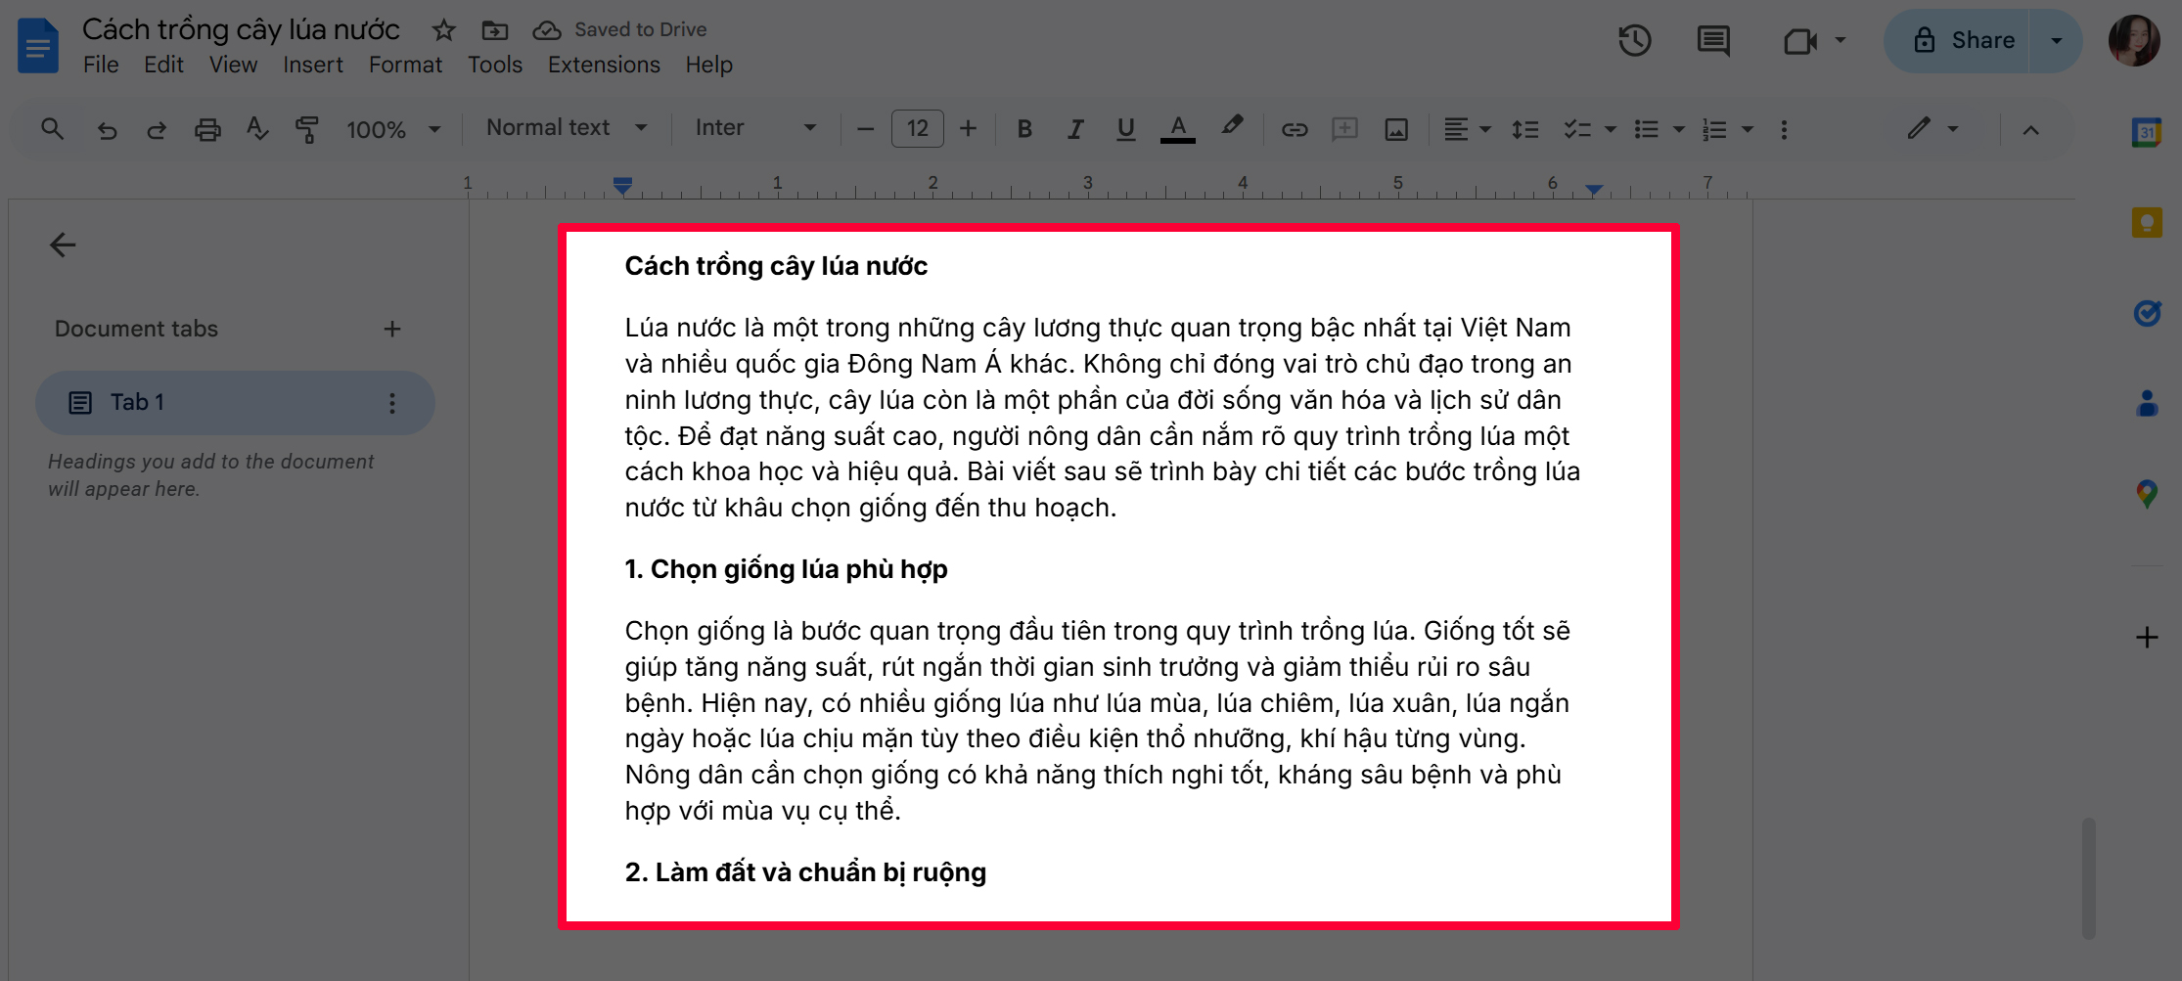Open the Insert menu
The image size is (2182, 981).
(x=312, y=65)
